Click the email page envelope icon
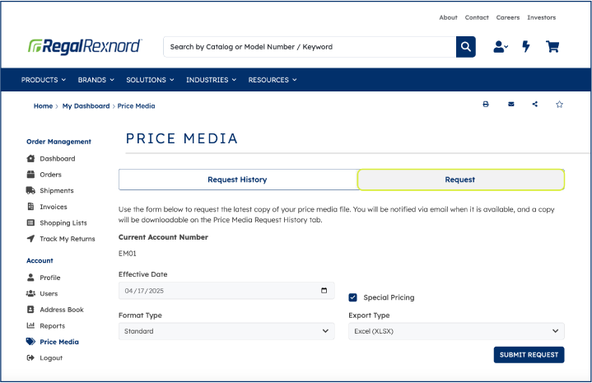592x383 pixels. tap(510, 105)
